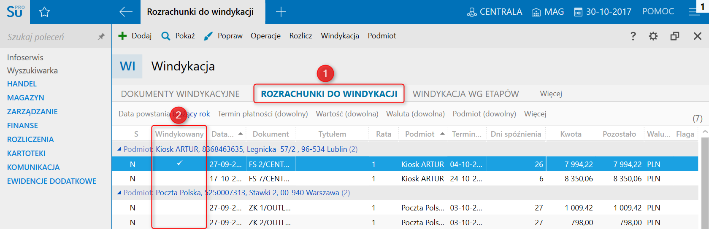Screen dimensions: 709x229
Task: Pin the command search panel
Action: click(101, 37)
